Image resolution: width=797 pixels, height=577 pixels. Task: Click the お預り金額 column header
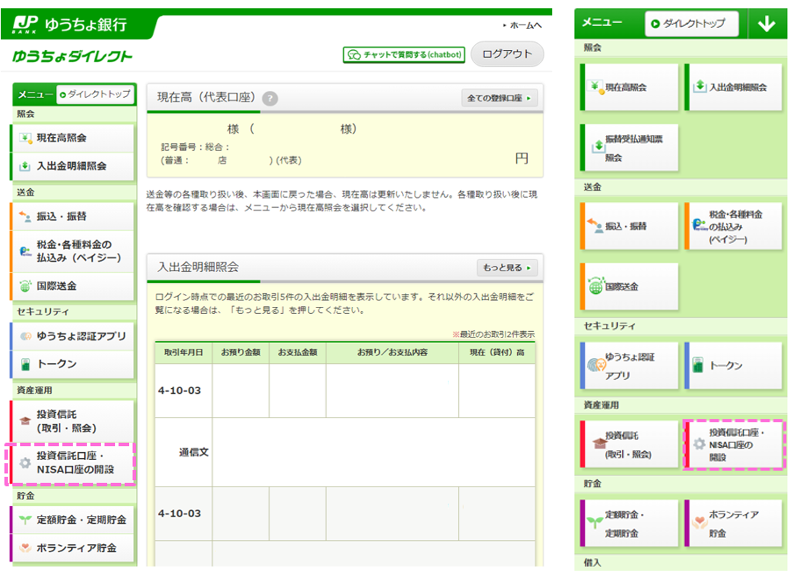240,352
